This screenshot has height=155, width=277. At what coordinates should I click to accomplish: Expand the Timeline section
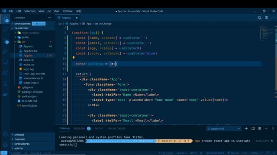[x=33, y=139]
